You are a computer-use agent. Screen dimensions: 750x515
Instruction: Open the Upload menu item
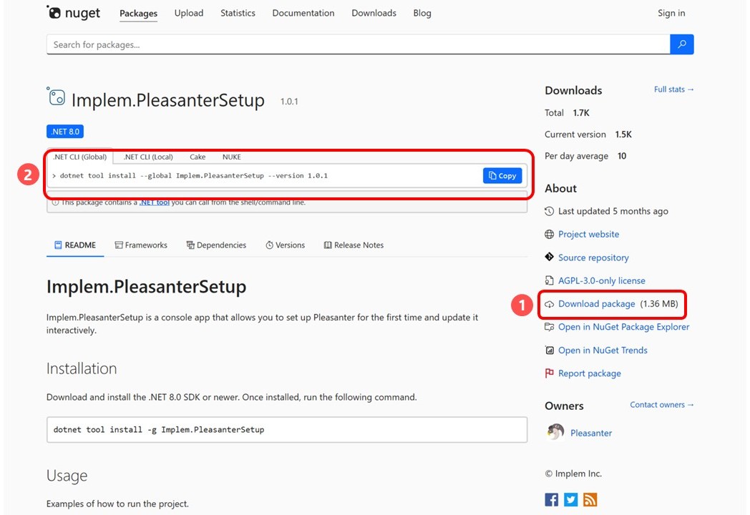[x=188, y=13]
